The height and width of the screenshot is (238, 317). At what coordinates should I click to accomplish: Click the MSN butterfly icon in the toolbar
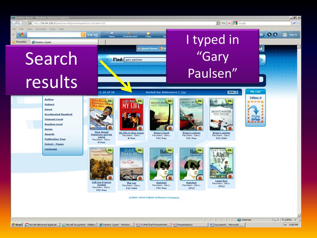[x=21, y=35]
